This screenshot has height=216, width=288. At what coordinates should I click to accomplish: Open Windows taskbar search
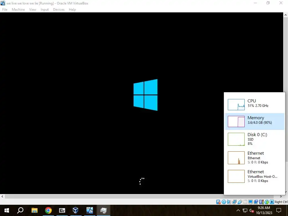[20, 210]
